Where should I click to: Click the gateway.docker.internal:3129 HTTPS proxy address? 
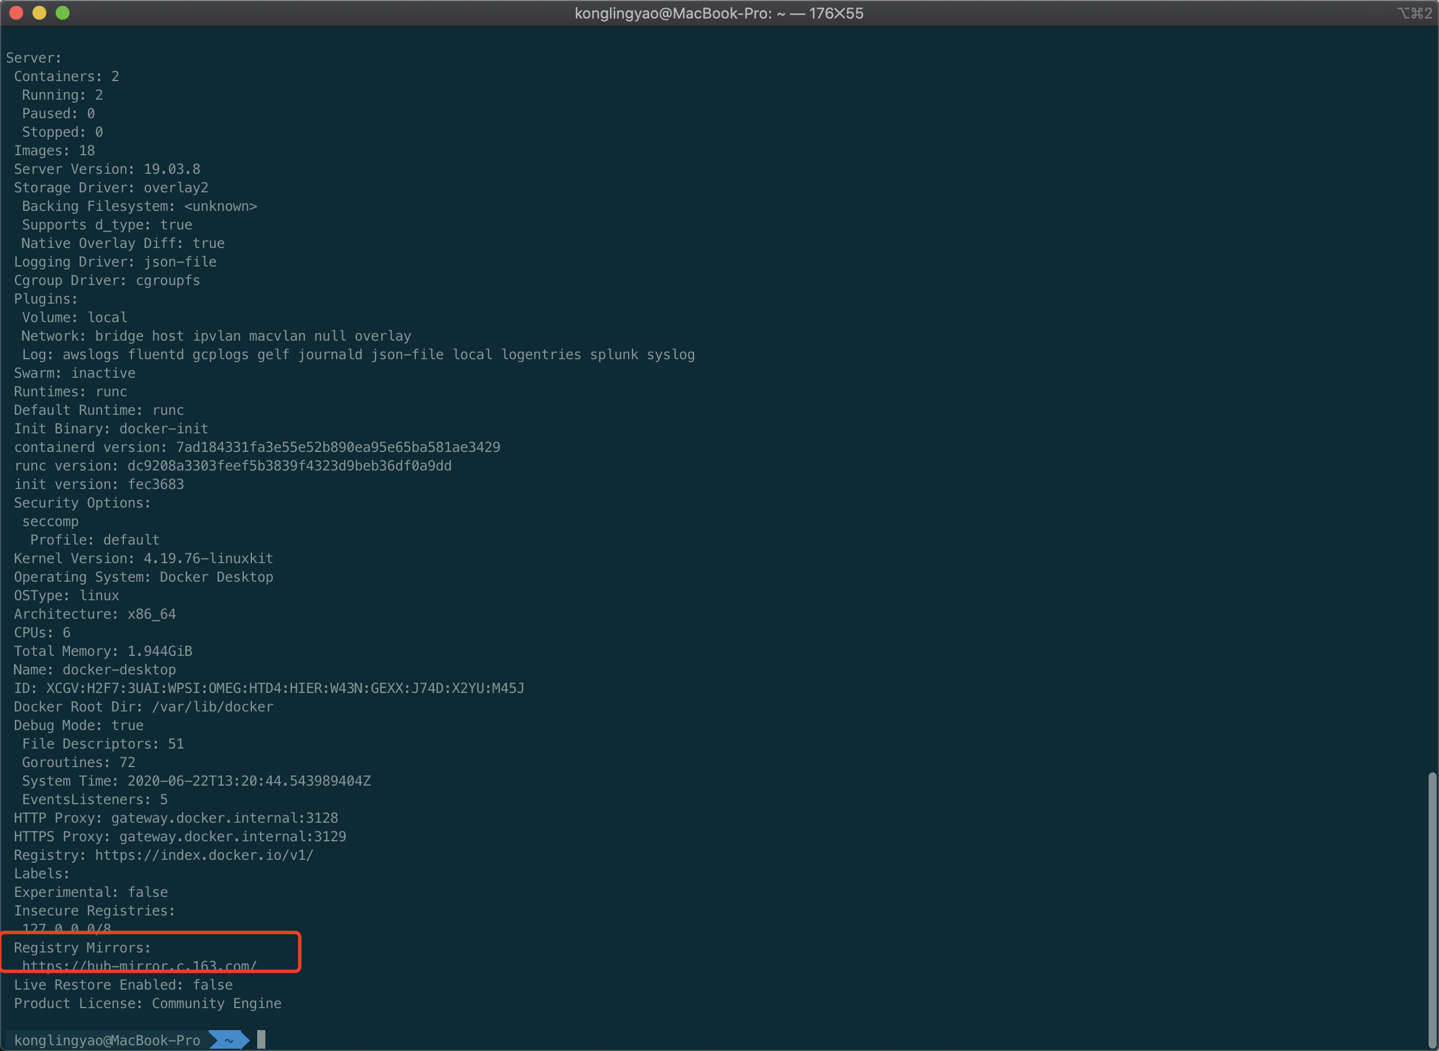point(233,837)
